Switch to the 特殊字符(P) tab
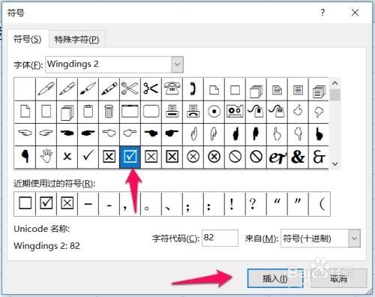This screenshot has height=297, width=375. click(76, 40)
